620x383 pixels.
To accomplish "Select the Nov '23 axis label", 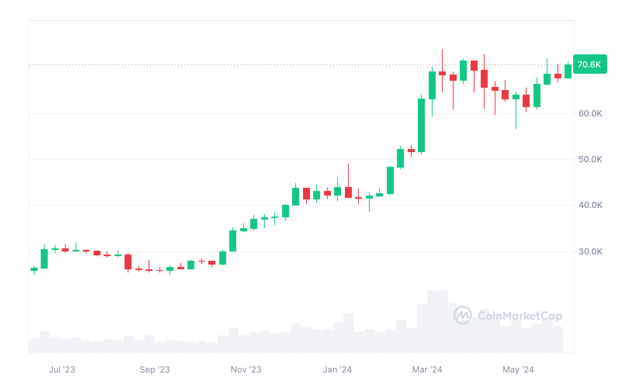I will click(246, 369).
